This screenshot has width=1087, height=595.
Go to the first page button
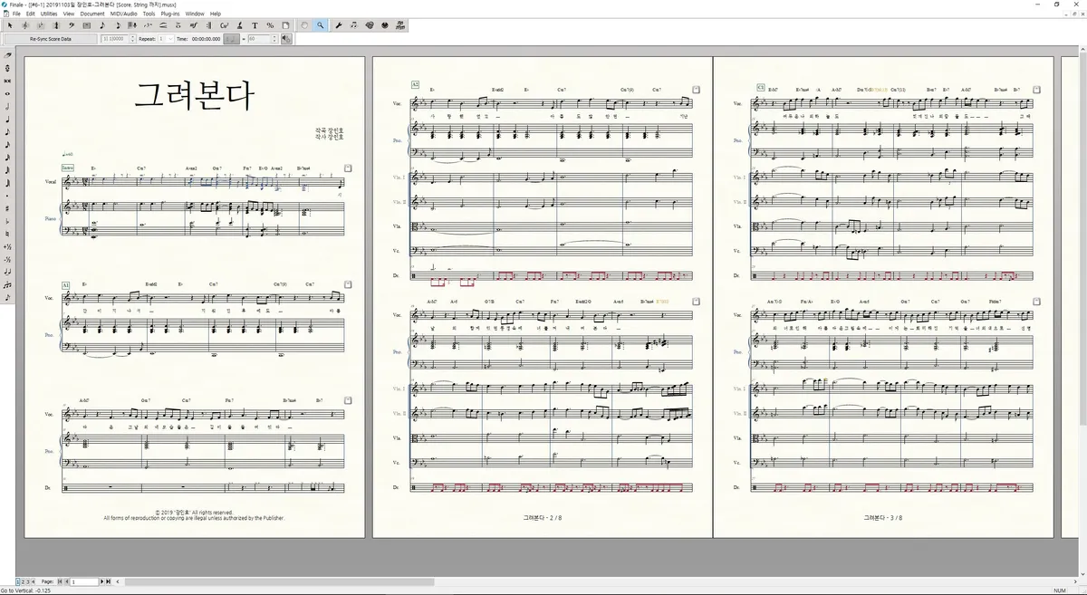point(60,581)
